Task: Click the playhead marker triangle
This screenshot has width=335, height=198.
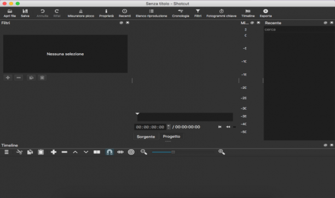Action: click(137, 114)
